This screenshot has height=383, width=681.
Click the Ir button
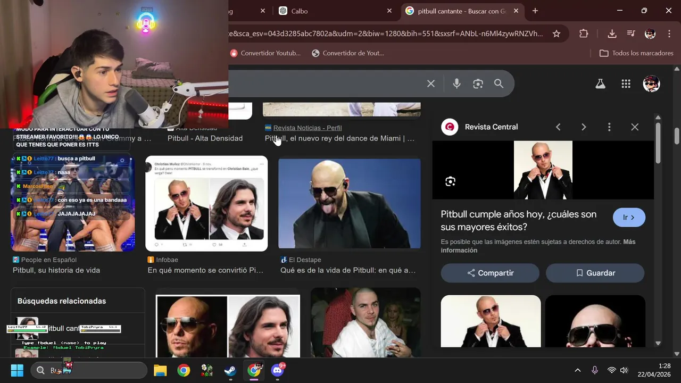pyautogui.click(x=629, y=218)
